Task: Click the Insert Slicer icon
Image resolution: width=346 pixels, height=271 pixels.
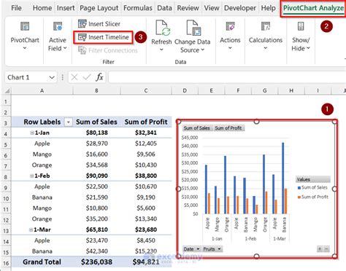Action: coord(82,24)
